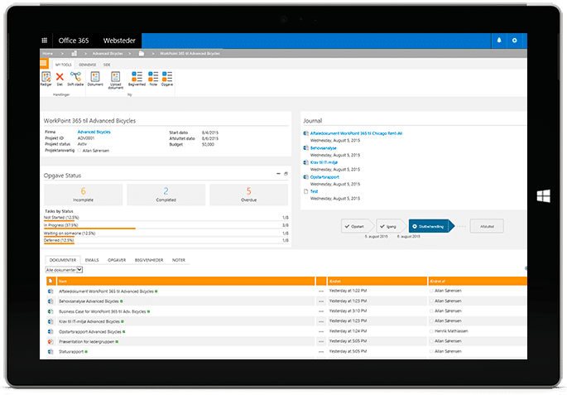The width and height of the screenshot is (567, 395).
Task: Click the Note ribbon icon
Action: pyautogui.click(x=153, y=79)
